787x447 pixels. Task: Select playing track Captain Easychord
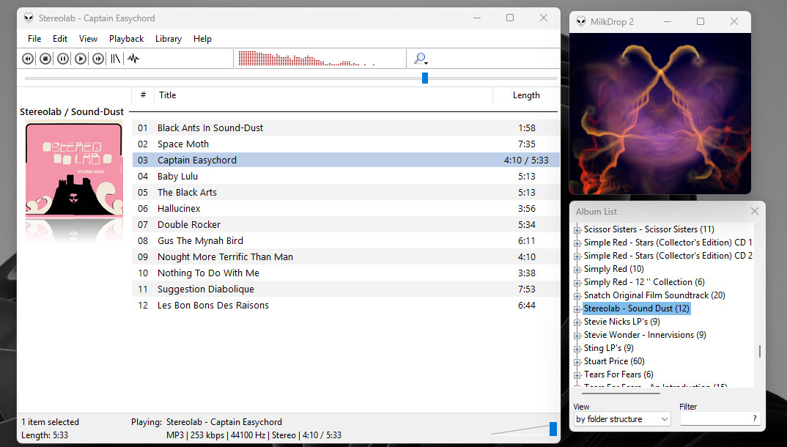point(346,160)
